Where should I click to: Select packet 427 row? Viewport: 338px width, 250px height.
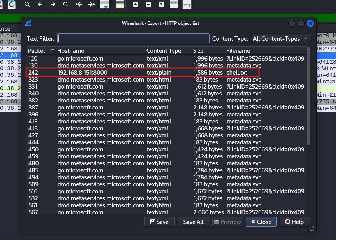166,135
